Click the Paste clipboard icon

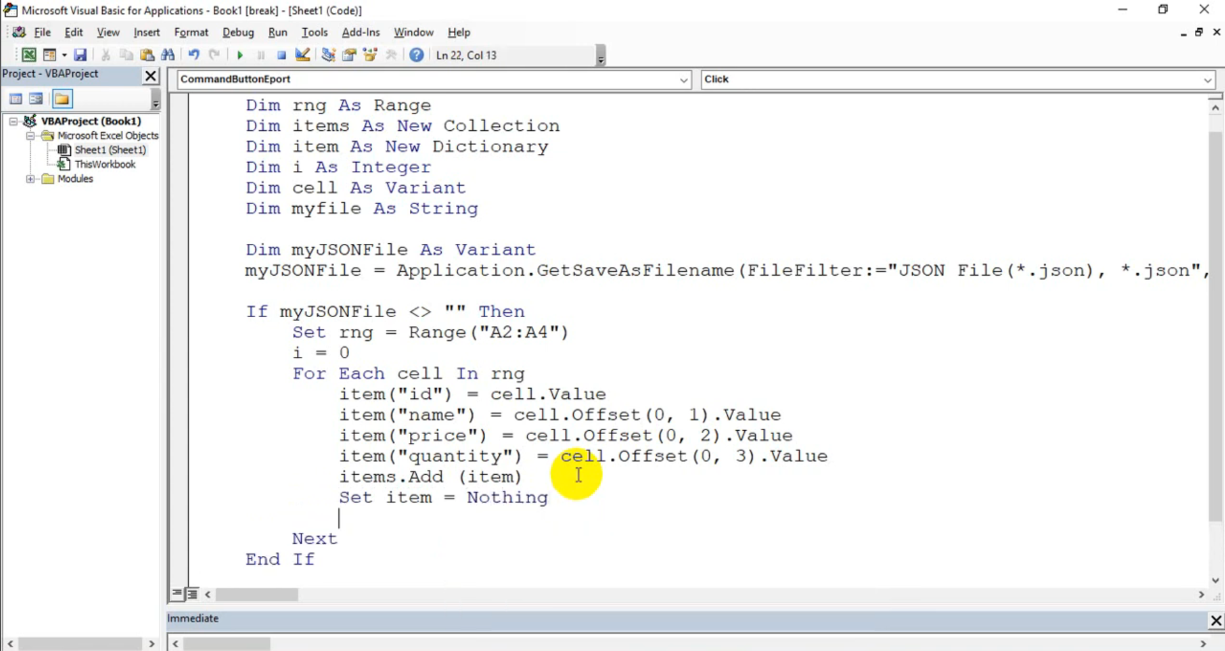pos(147,56)
